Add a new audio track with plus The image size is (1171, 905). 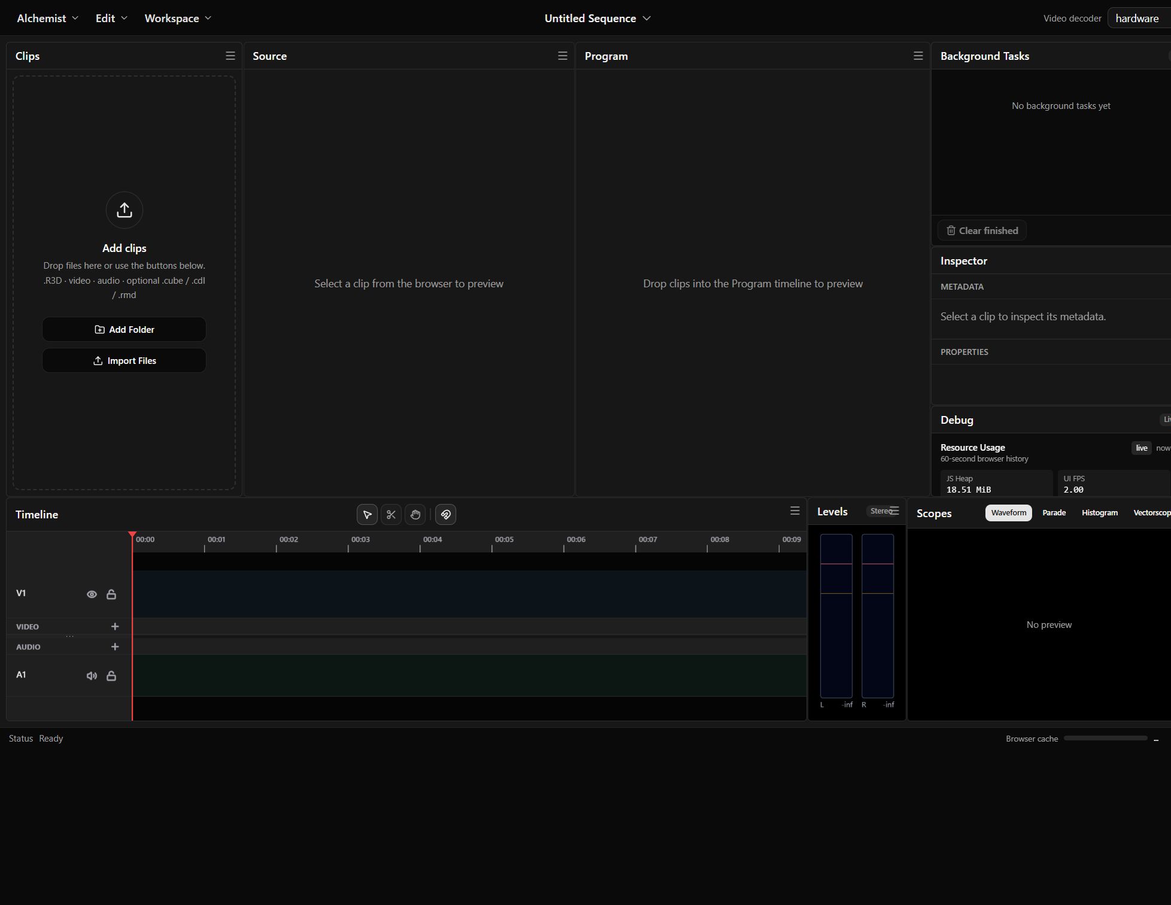[115, 646]
